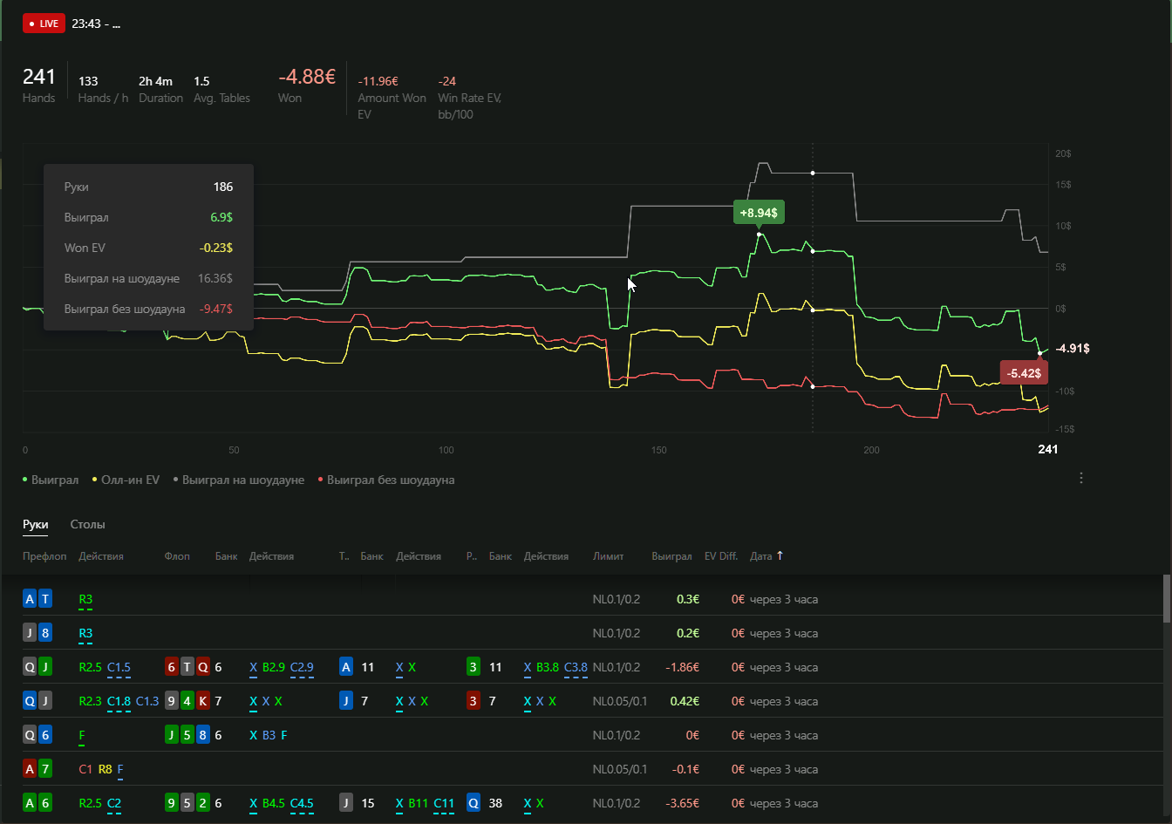Select the hand row that won 0.42€
The width and height of the screenshot is (1172, 824).
593,701
